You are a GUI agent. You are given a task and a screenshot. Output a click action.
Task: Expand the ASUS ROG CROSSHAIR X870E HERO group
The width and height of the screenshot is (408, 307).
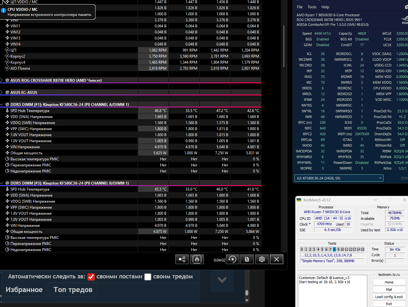(2, 80)
